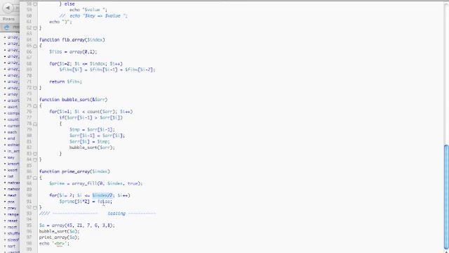This screenshot has height=253, width=449.
Task: Open the list link in the sidebar
Action: coord(11,176)
